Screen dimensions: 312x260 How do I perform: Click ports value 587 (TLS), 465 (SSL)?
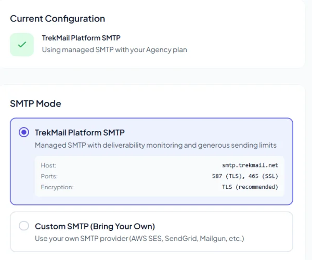(x=245, y=176)
